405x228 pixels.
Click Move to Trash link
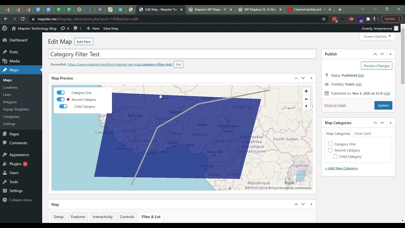pyautogui.click(x=335, y=105)
